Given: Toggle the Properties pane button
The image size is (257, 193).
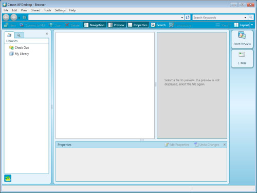Looking at the screenshot, I should (x=138, y=25).
